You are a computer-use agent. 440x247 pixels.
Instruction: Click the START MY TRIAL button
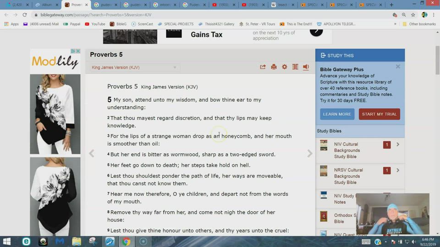point(379,114)
